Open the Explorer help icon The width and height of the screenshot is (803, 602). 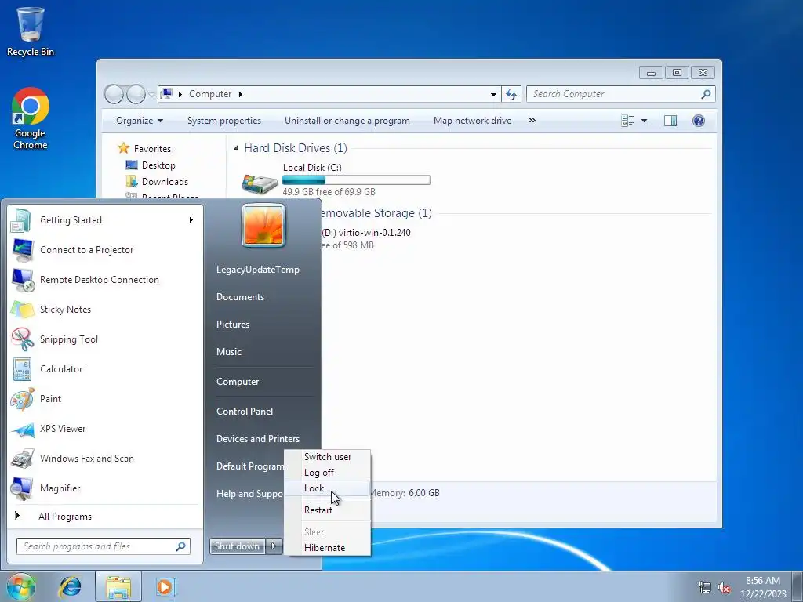point(699,121)
